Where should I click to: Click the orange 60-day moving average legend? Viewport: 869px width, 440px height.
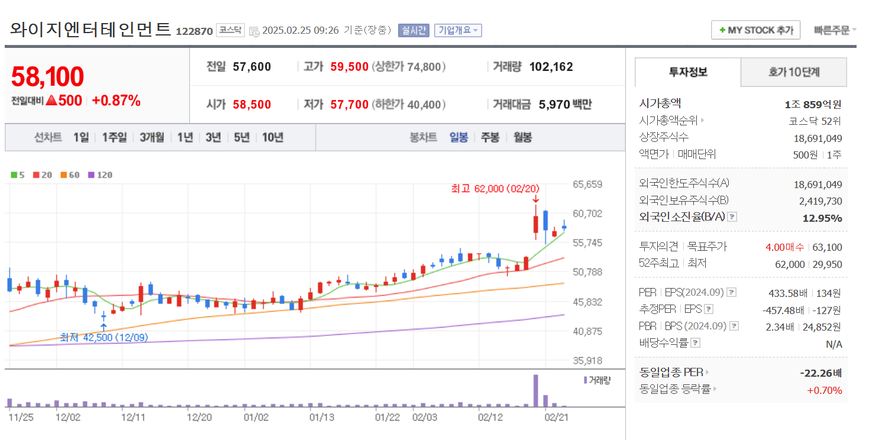point(70,175)
